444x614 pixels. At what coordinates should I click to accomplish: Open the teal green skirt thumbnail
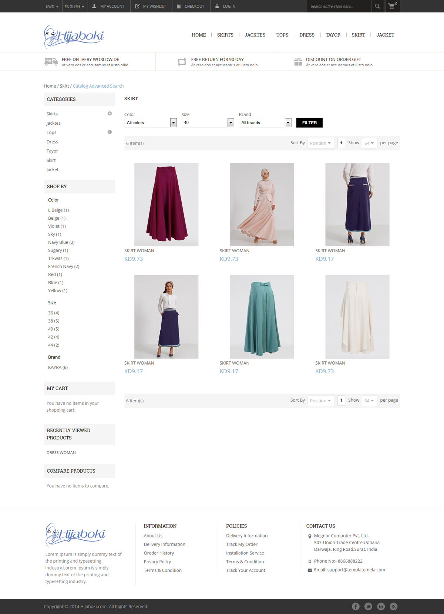tap(262, 317)
